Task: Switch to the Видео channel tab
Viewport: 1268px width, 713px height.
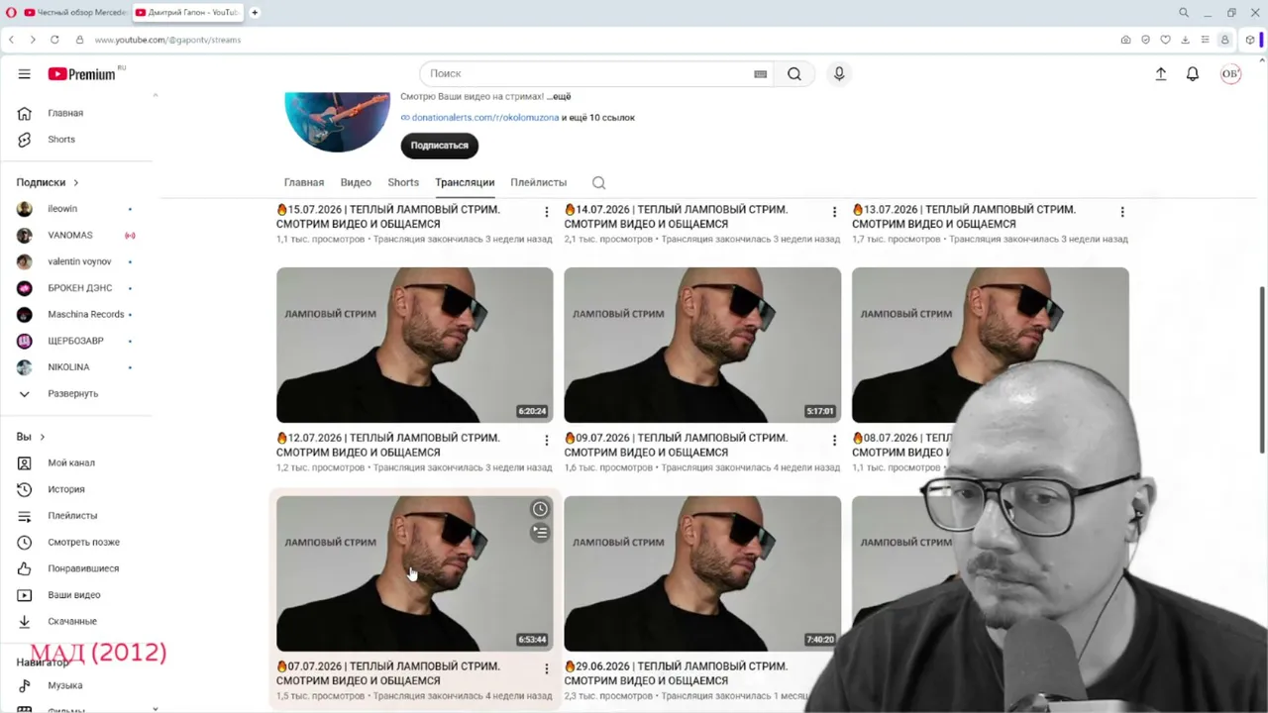Action: pyautogui.click(x=356, y=182)
